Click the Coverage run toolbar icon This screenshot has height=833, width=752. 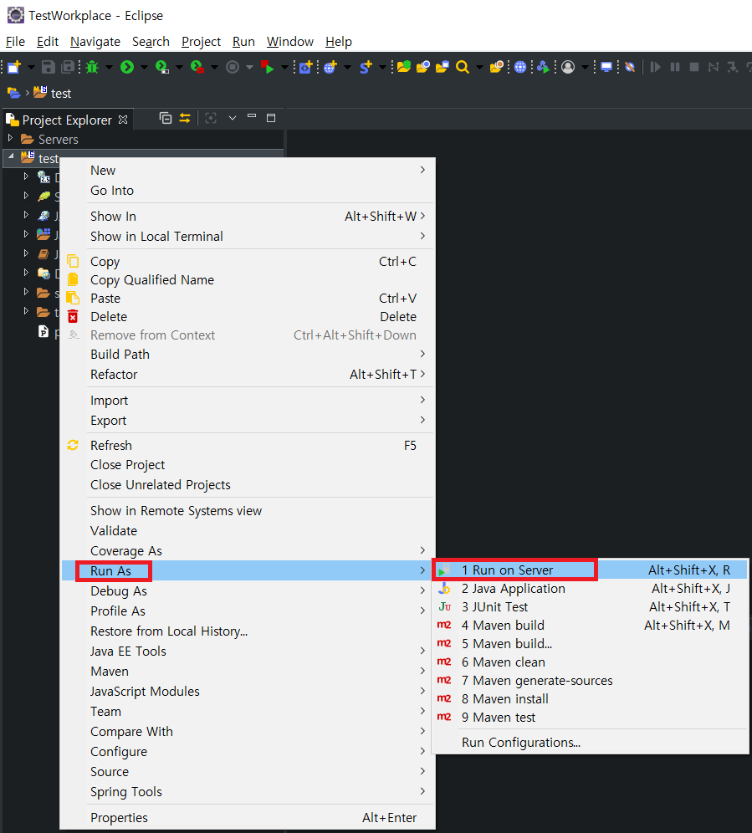[x=161, y=67]
